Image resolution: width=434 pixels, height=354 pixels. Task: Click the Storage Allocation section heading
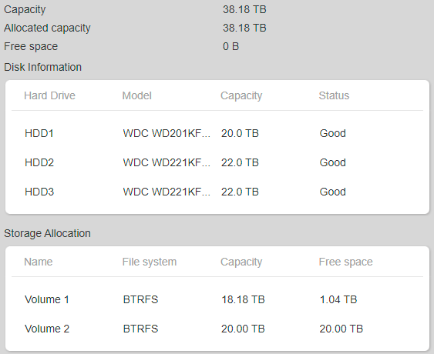coord(47,233)
